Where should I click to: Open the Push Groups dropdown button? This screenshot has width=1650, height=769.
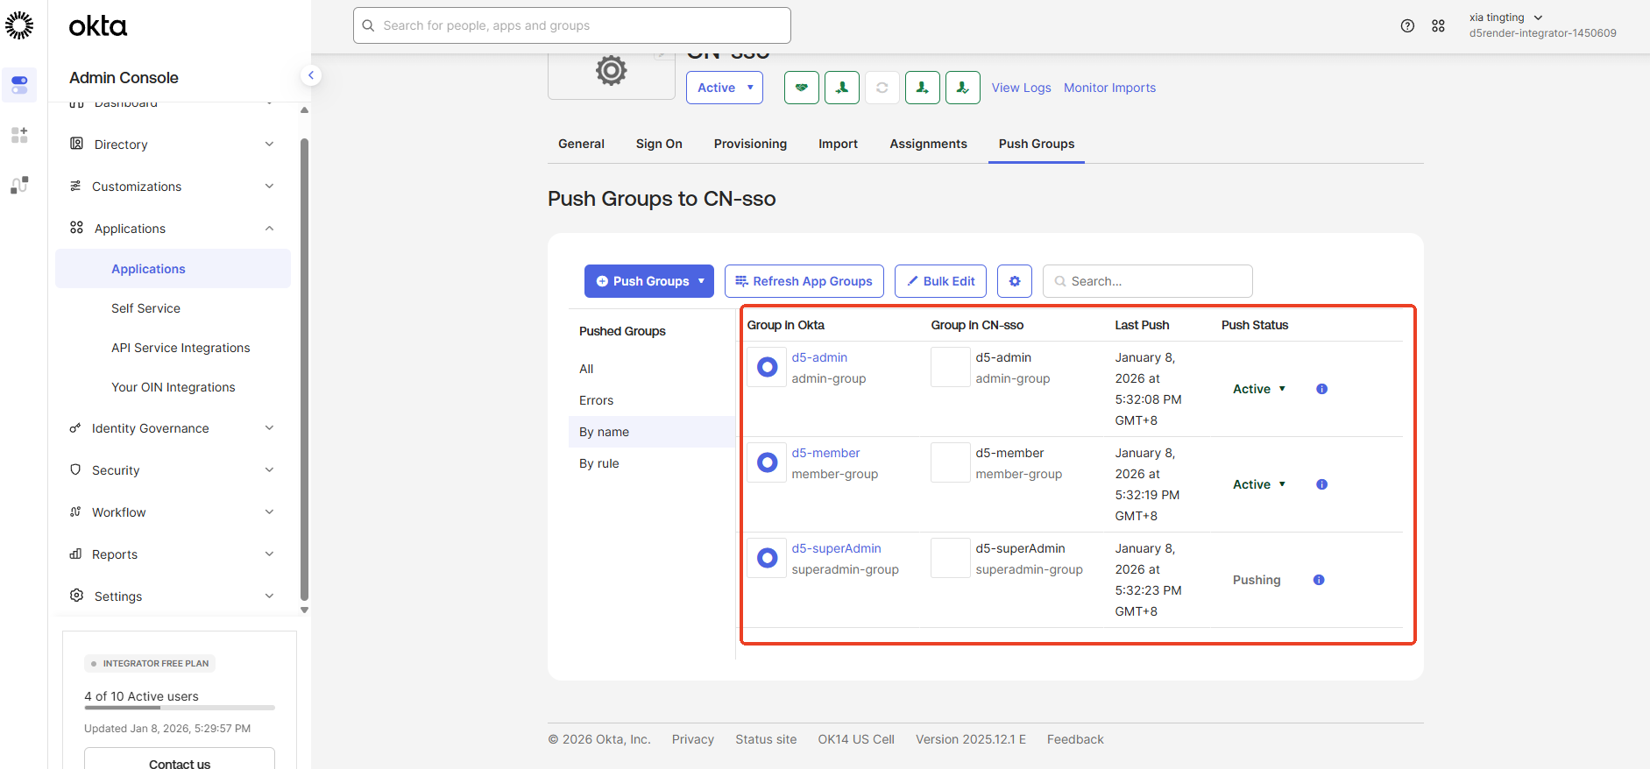coord(648,281)
